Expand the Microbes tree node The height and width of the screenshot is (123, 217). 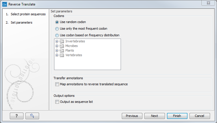[57, 46]
